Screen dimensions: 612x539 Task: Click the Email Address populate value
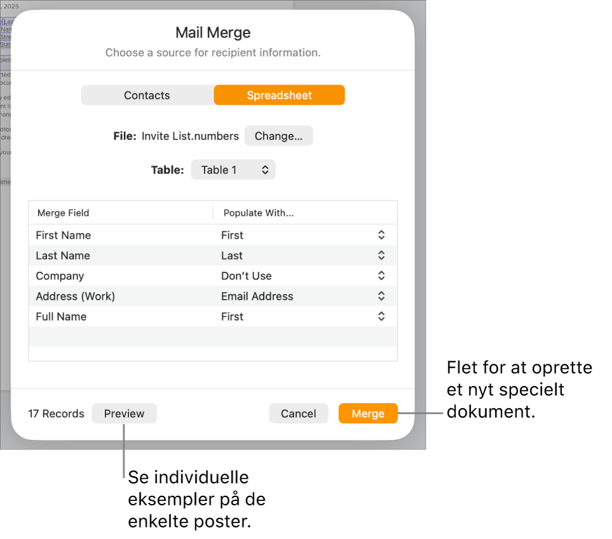pos(257,296)
